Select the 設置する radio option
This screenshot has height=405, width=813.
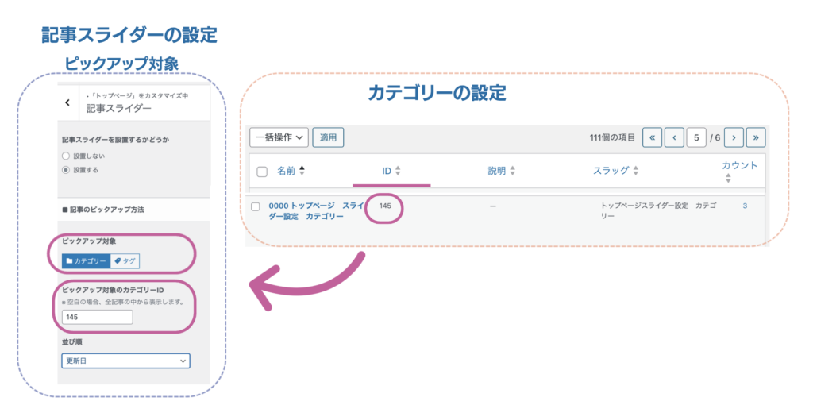click(x=66, y=170)
